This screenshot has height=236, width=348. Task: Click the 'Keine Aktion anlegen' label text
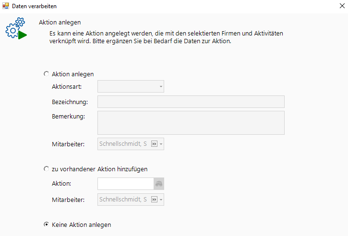(81, 224)
